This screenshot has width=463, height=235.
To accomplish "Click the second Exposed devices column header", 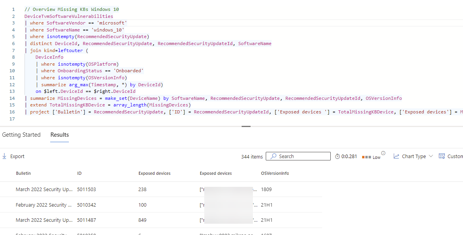I will click(x=216, y=173).
